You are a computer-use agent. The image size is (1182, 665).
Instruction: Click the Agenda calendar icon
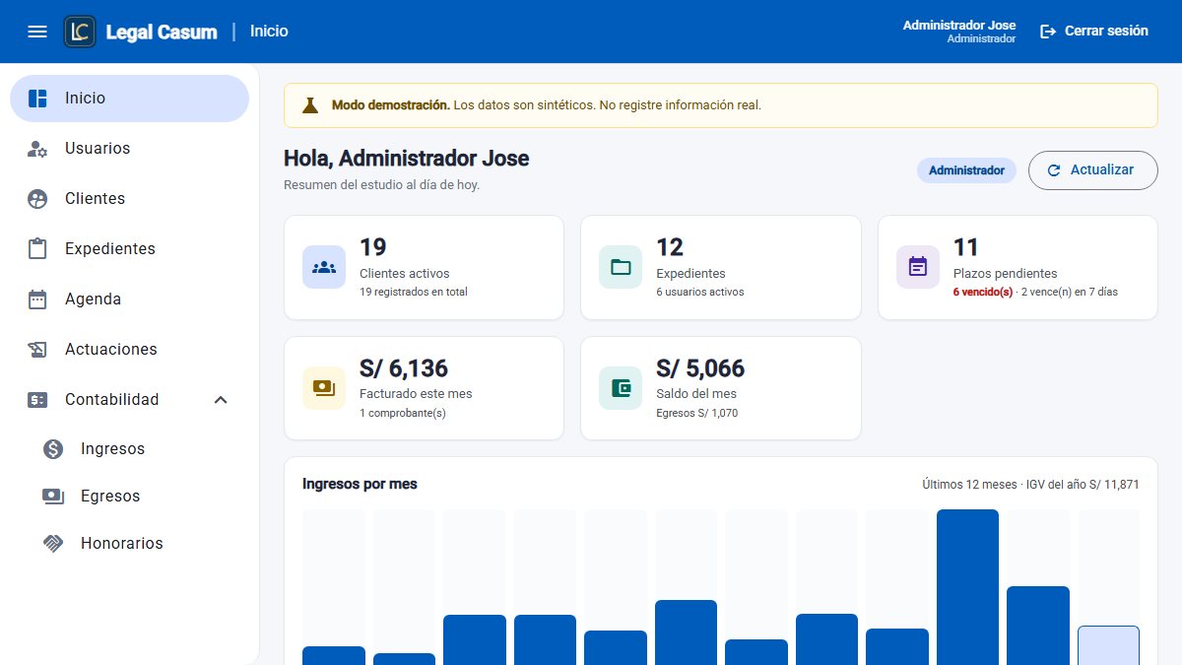[x=37, y=299]
